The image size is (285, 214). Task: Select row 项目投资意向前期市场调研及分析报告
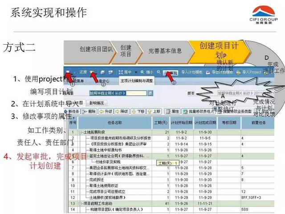(171, 138)
